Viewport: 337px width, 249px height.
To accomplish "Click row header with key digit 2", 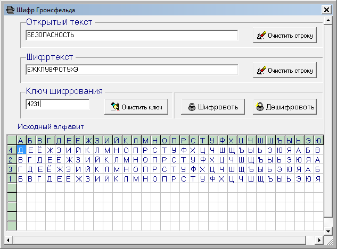I will pyautogui.click(x=12, y=159).
